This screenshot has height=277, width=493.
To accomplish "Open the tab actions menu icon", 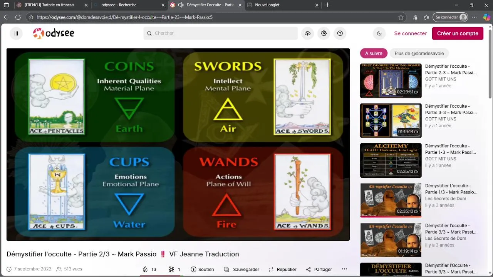I will click(x=6, y=5).
